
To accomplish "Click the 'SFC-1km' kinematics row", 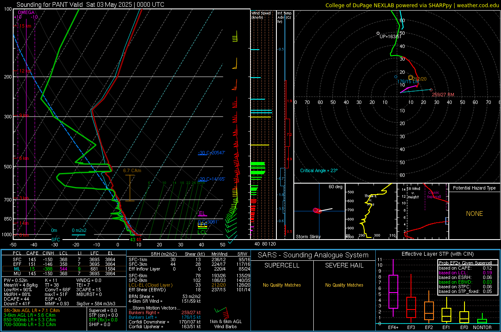I will [x=189, y=259].
